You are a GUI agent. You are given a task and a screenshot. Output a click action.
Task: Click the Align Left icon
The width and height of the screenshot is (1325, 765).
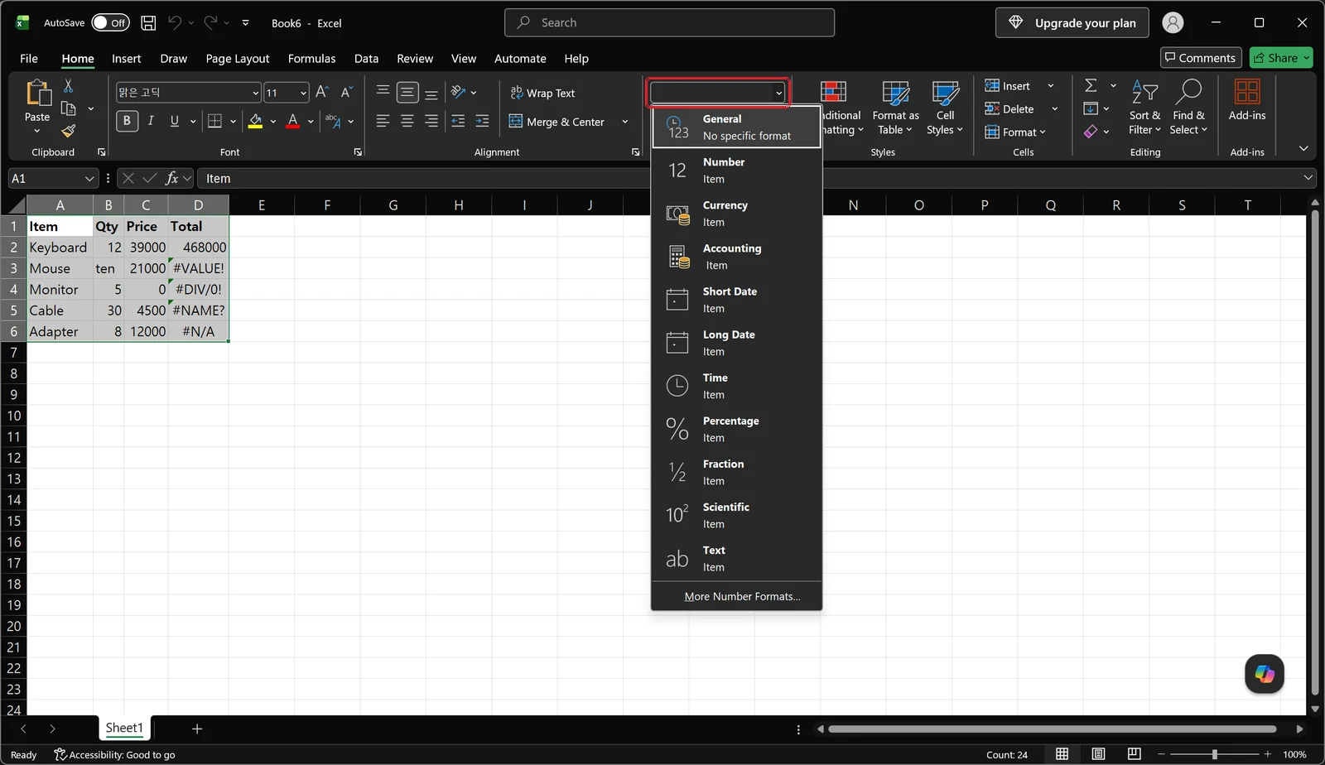coord(383,121)
